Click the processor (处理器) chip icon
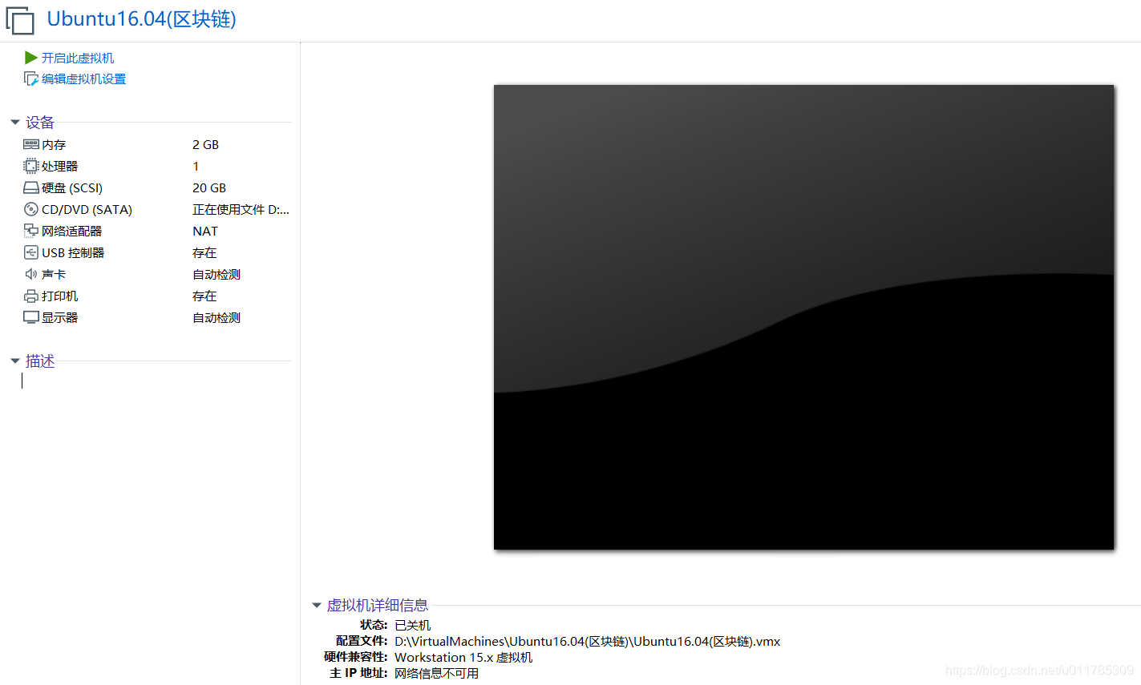The height and width of the screenshot is (685, 1141). [x=31, y=166]
